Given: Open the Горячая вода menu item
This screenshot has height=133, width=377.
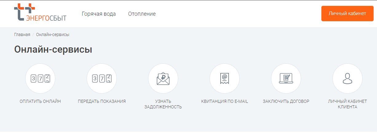Looking at the screenshot, I should [x=99, y=14].
